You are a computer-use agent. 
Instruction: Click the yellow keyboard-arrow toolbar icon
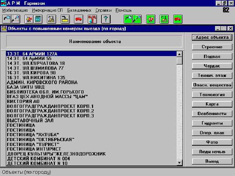[65, 19]
